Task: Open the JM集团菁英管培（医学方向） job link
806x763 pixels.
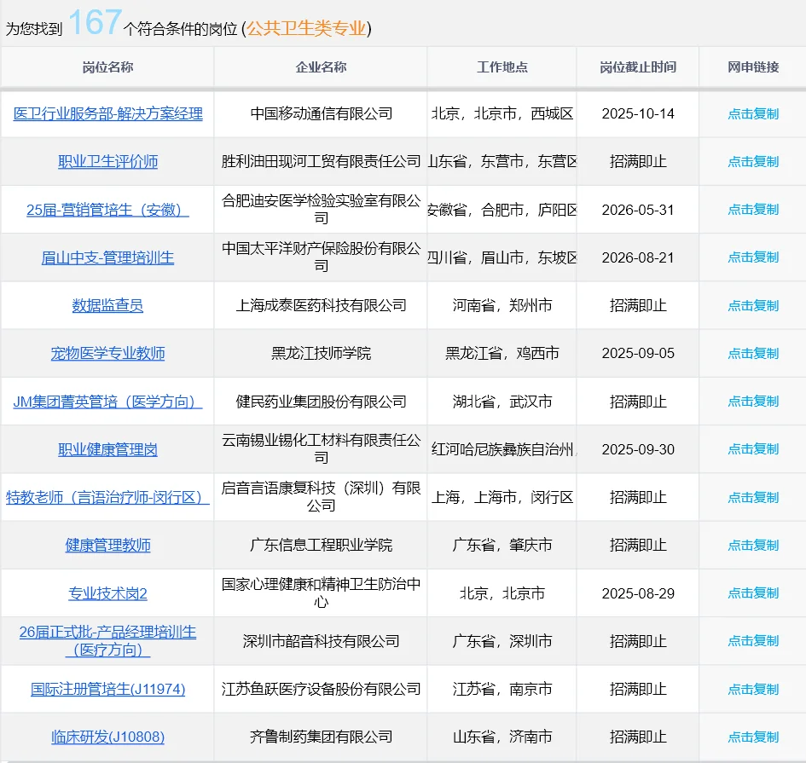Action: [x=108, y=402]
